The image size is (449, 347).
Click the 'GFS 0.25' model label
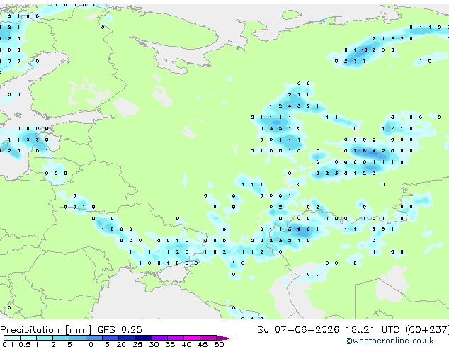coord(120,330)
